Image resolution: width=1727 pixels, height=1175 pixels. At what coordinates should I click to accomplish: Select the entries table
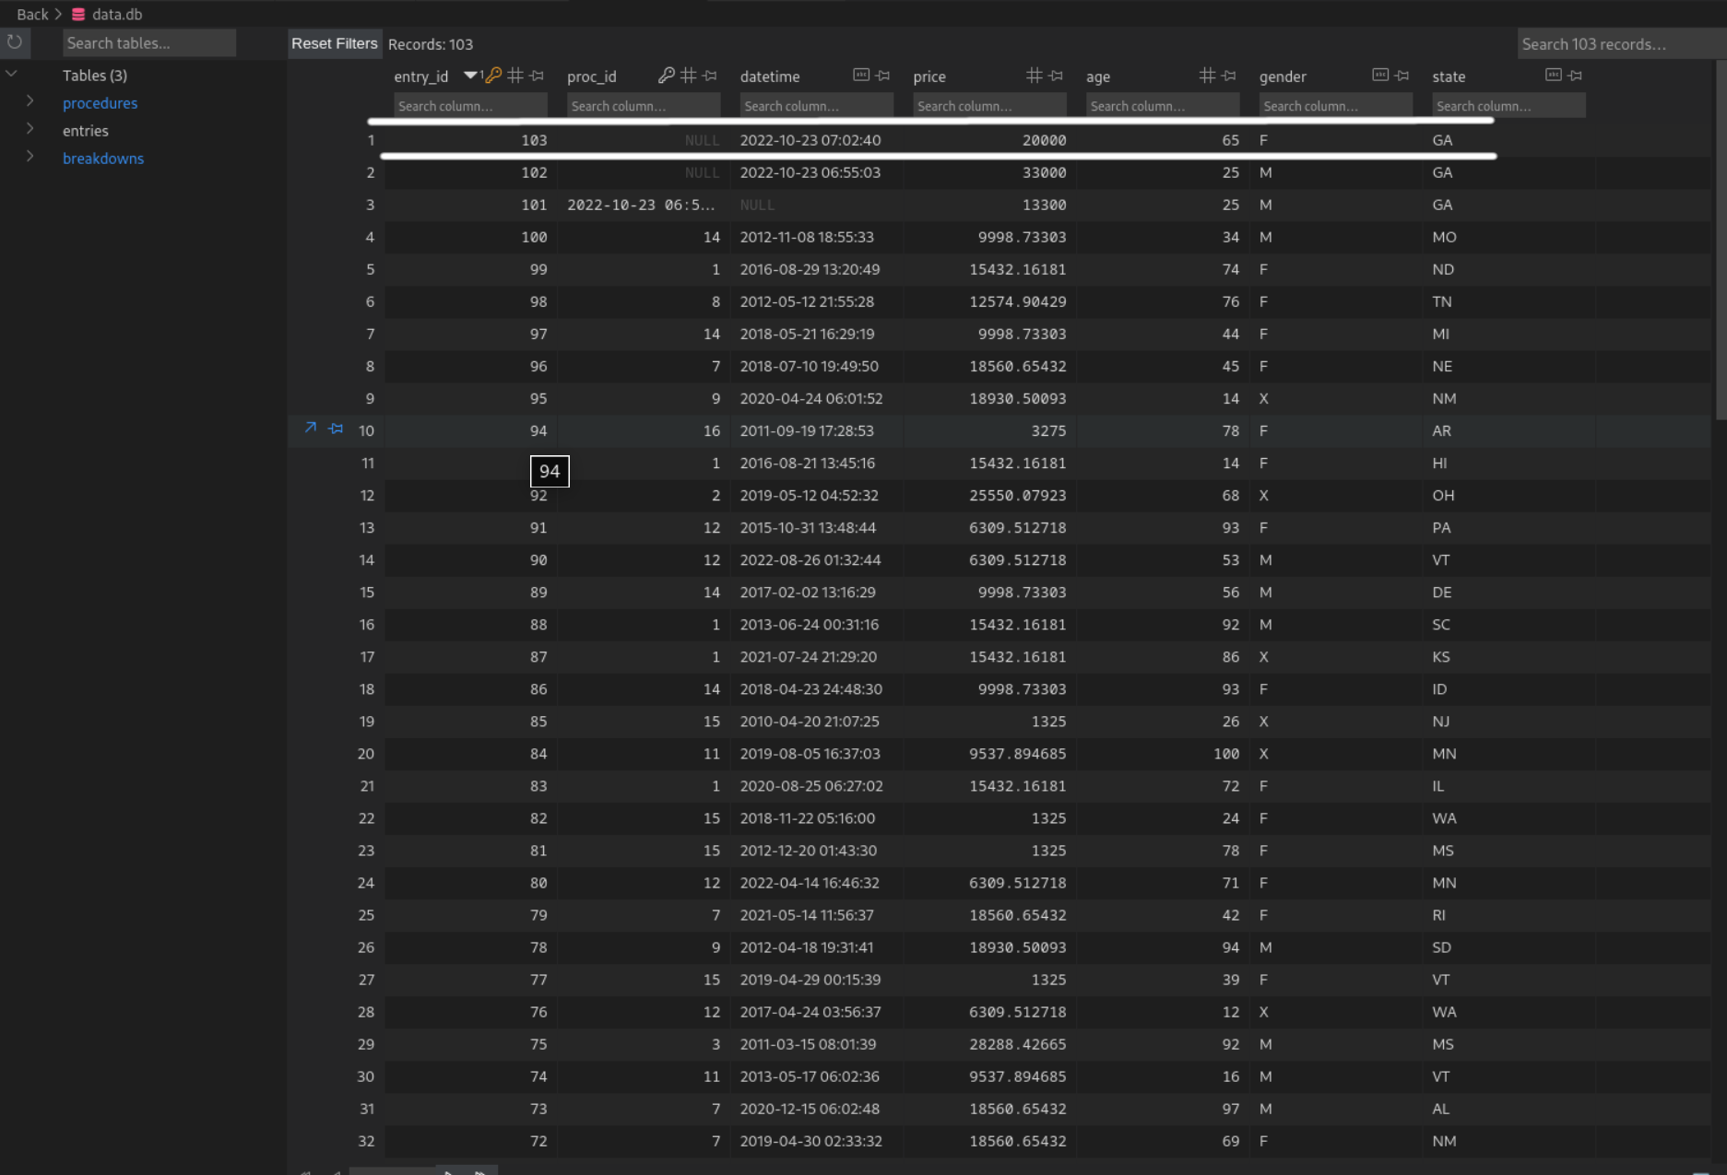pyautogui.click(x=86, y=131)
